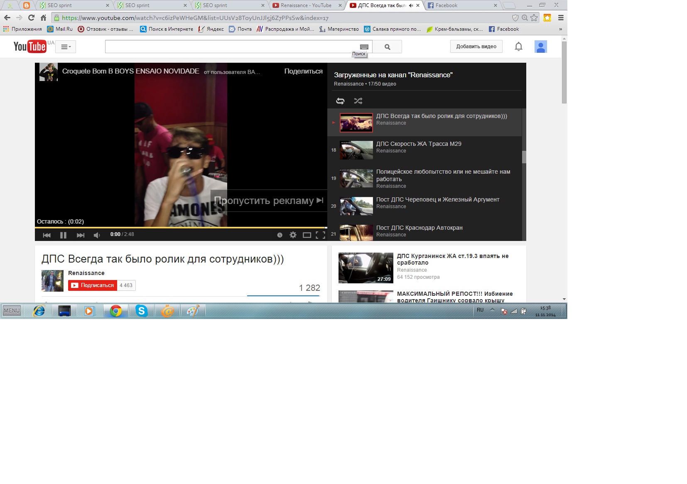Open suggested video МАКСИМАЛЬНЫЙ РЕПОСТ title

point(455,297)
